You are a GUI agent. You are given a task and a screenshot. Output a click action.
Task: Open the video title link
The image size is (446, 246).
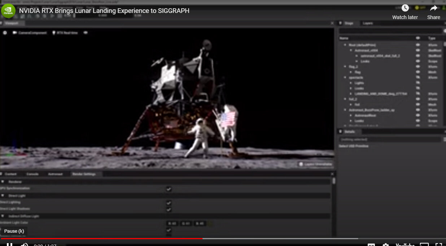104,11
